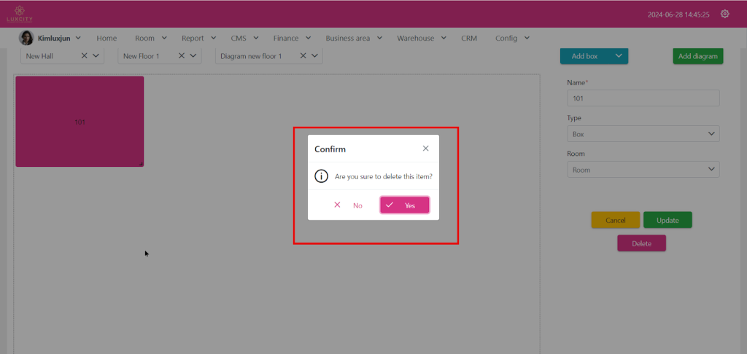The height and width of the screenshot is (354, 747).
Task: Click the Name input field
Action: tap(643, 98)
